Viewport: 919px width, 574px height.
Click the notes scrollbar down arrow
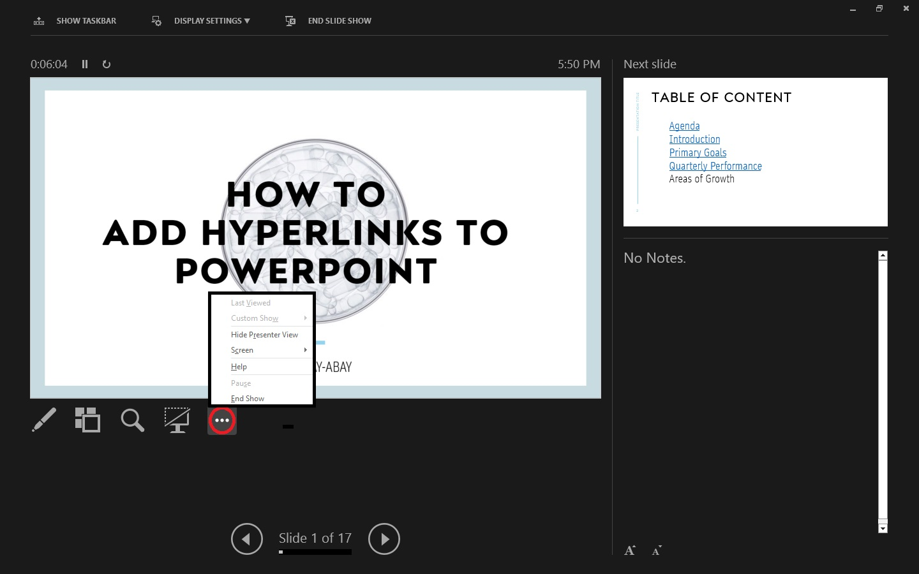pyautogui.click(x=883, y=529)
